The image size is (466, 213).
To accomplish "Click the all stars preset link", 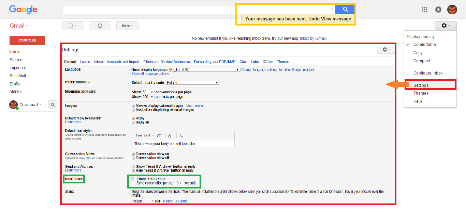I will click(181, 201).
